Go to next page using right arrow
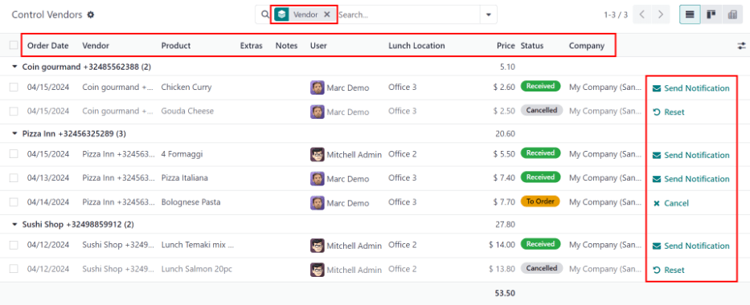The width and height of the screenshot is (750, 305). (661, 14)
